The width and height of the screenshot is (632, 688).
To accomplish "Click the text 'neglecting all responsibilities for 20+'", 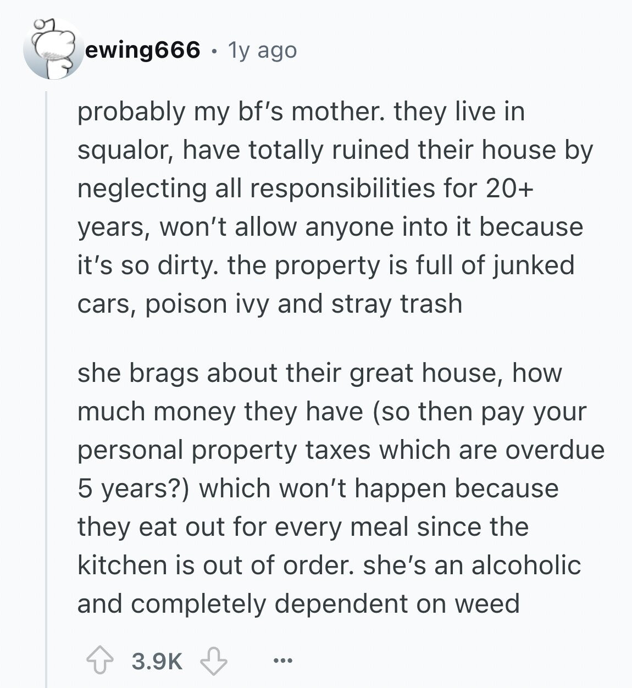I will coord(305,188).
